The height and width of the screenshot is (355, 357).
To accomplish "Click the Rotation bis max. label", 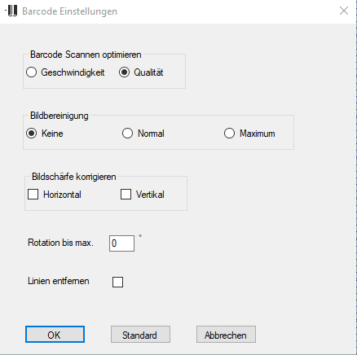I will point(60,243).
